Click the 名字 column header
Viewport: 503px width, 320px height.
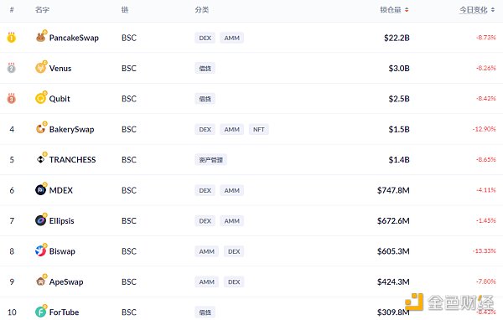pyautogui.click(x=42, y=10)
